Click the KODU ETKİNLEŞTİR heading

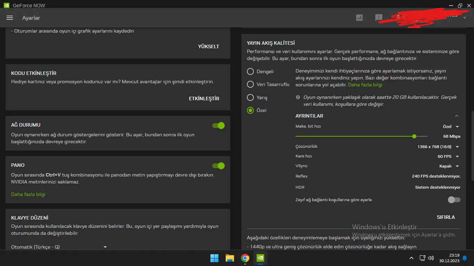[34, 73]
